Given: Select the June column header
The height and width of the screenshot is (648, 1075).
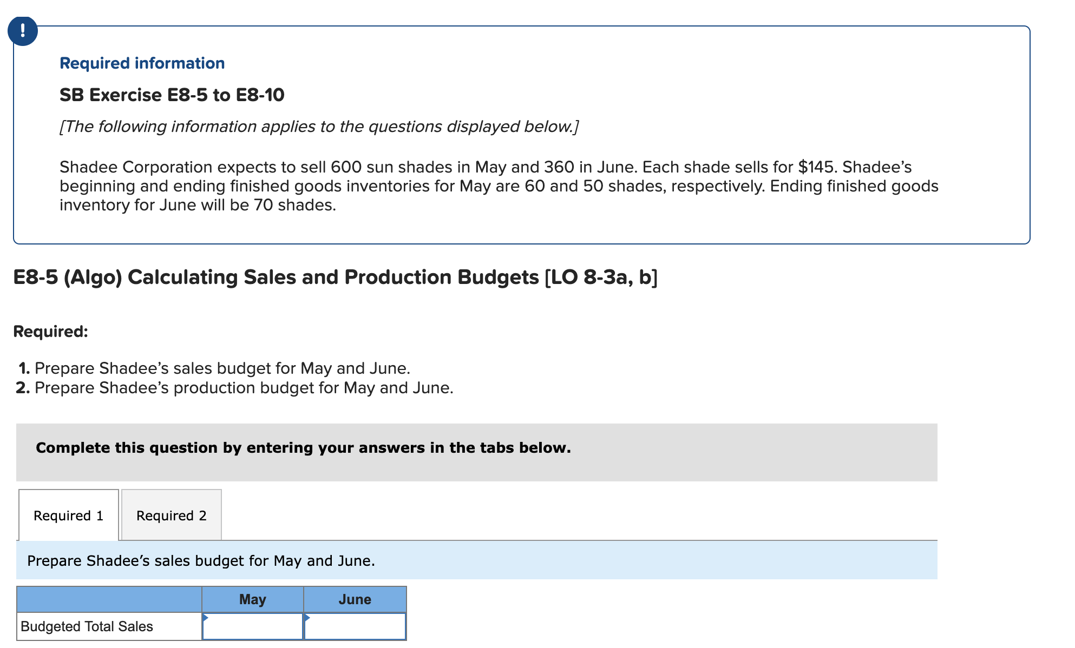Looking at the screenshot, I should point(355,599).
